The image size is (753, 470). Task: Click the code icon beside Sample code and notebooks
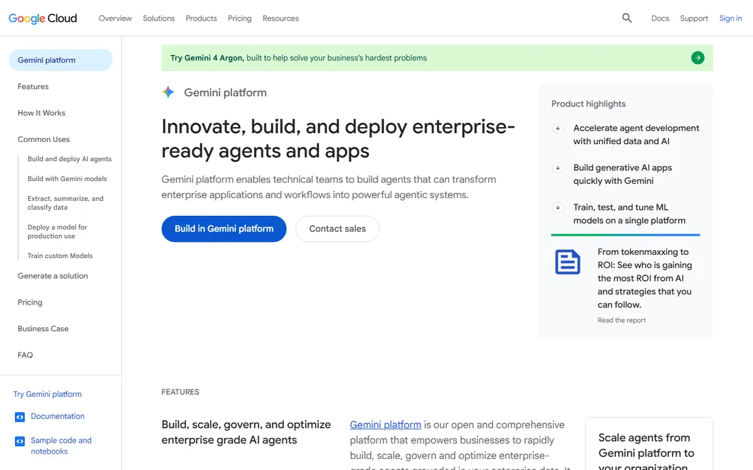pos(20,441)
